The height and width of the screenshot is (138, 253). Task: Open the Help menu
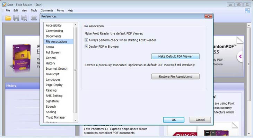(x=70, y=10)
